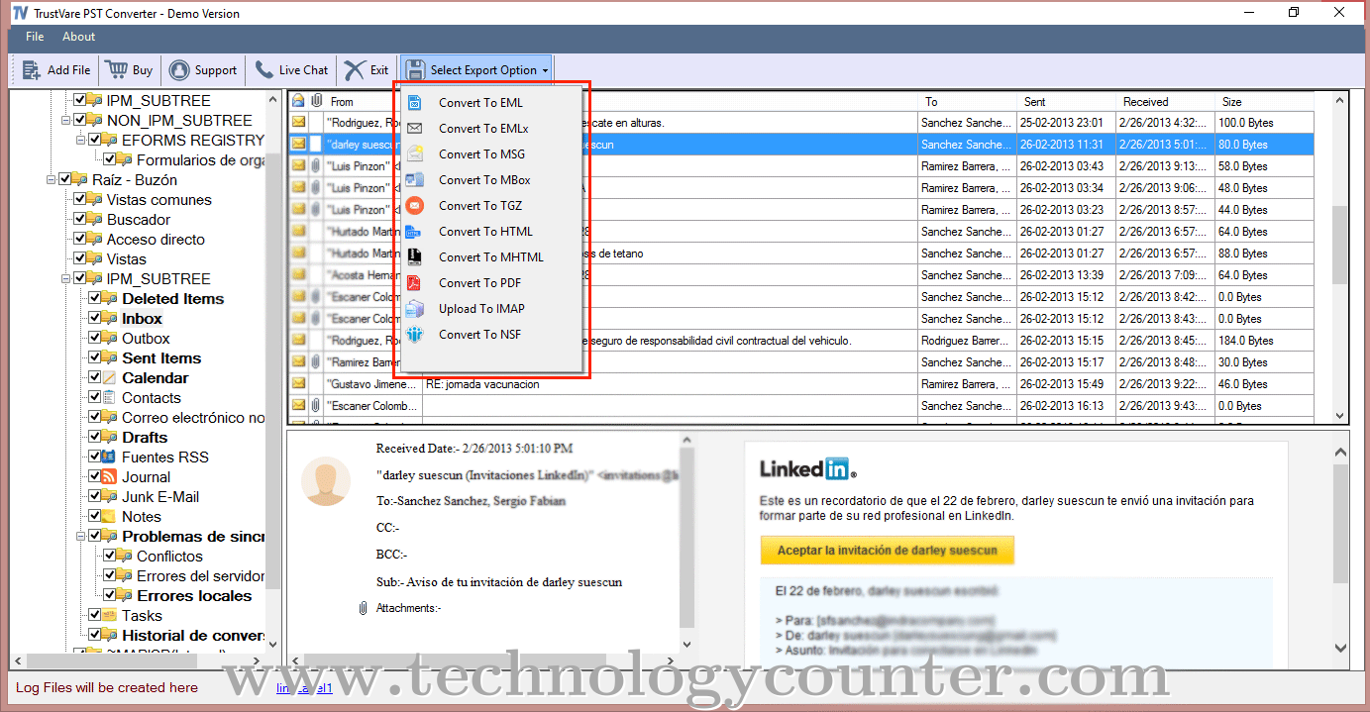Select the Conflictos folder in tree
1370x712 pixels.
(x=169, y=556)
